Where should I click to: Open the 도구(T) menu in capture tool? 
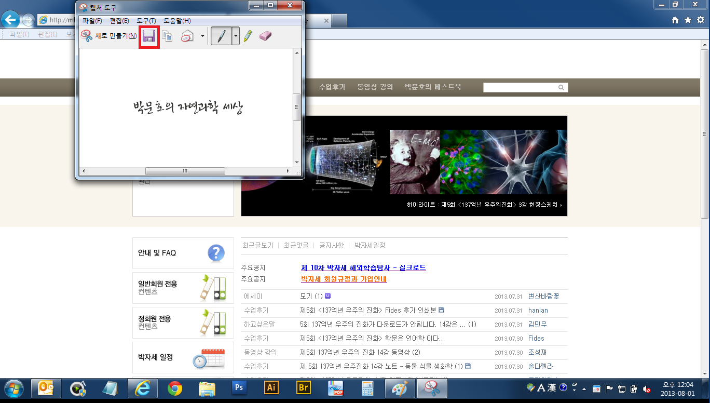146,21
